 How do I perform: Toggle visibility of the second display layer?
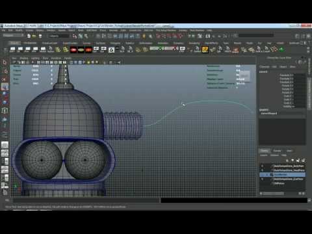point(262,170)
